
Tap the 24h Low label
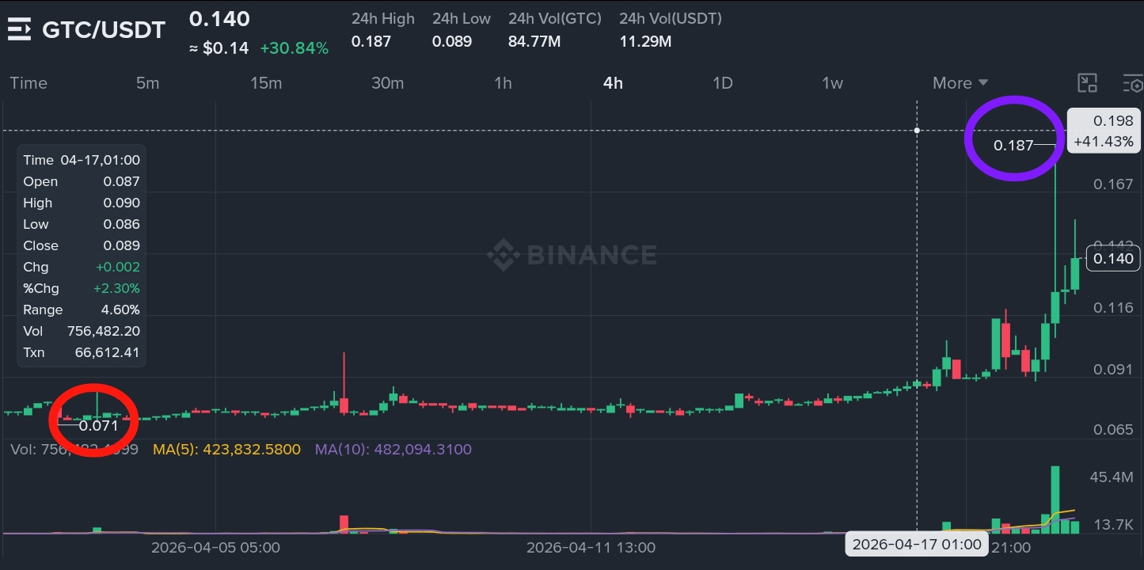(x=462, y=18)
